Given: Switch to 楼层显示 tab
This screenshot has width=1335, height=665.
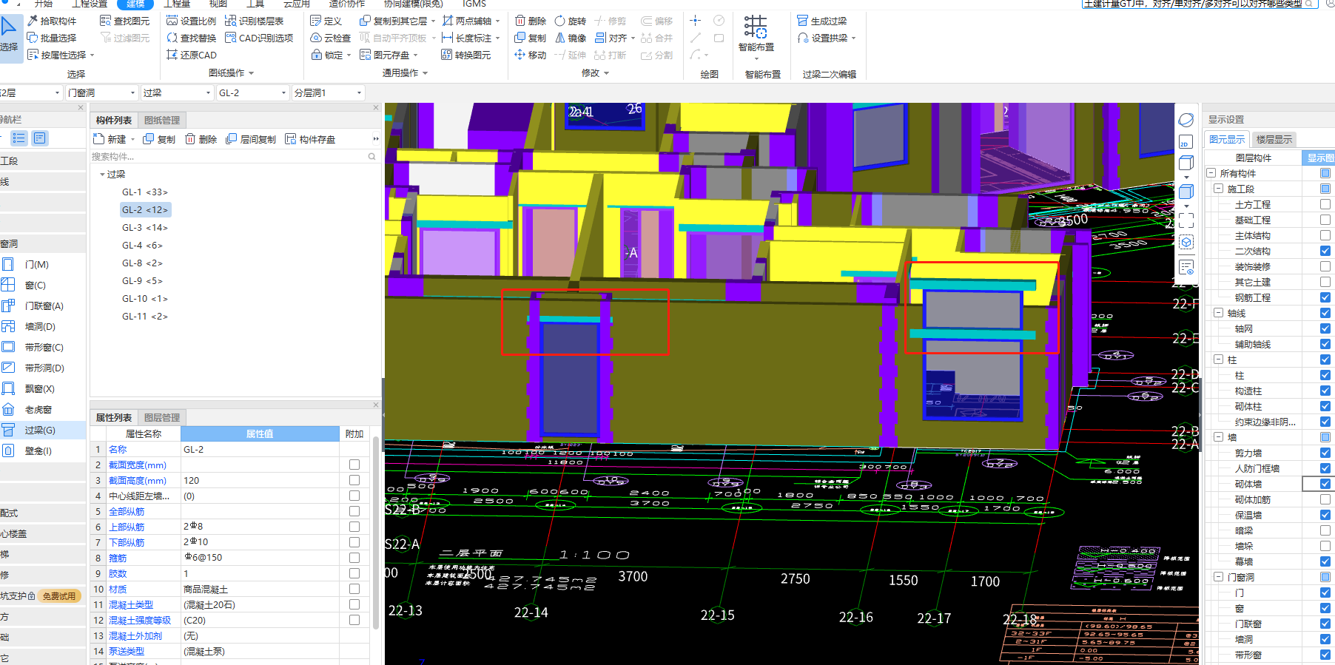Looking at the screenshot, I should 1274,139.
